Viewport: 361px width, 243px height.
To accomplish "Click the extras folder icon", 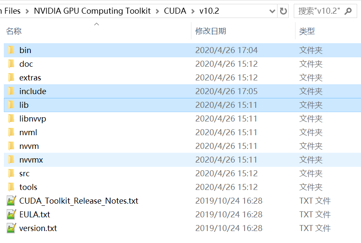I will (x=11, y=77).
